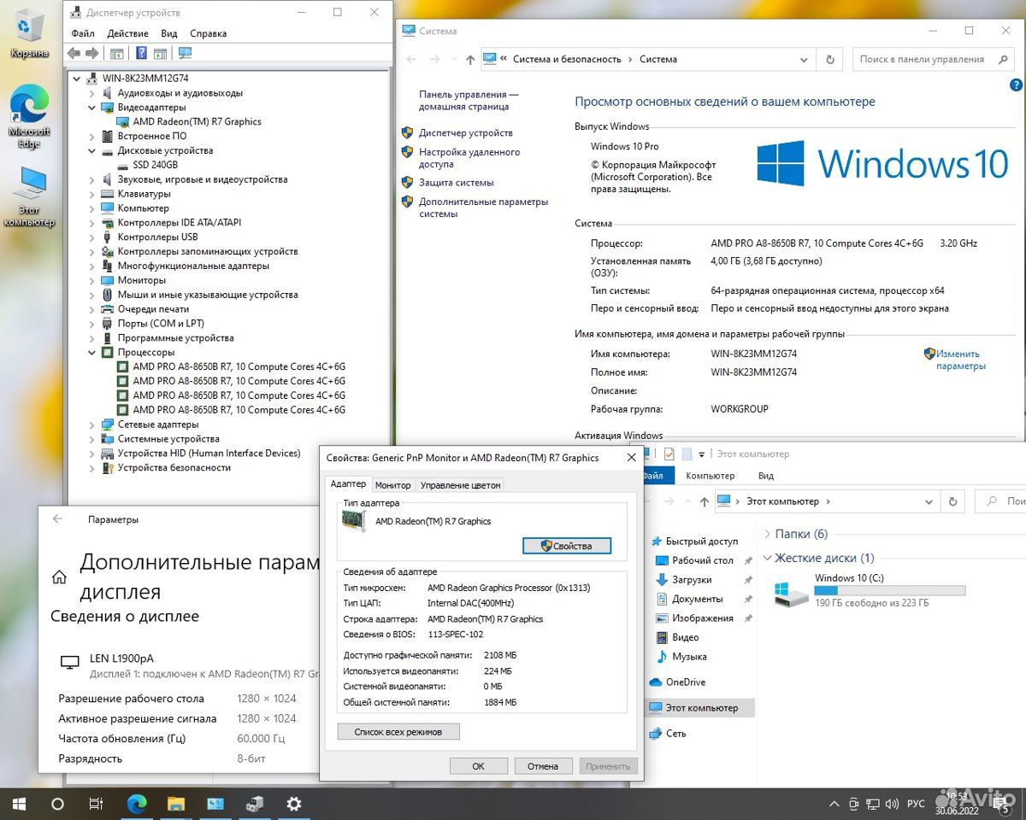Click OK in the adapter properties dialog
Screen dimensions: 1026x820
(478, 766)
